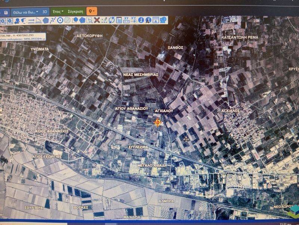The height and width of the screenshot is (225, 299).
Task: Toggle the 3D view button
Action: (x=45, y=12)
